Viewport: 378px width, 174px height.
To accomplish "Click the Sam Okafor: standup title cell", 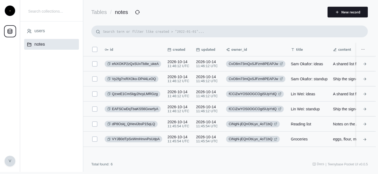I will point(309,79).
